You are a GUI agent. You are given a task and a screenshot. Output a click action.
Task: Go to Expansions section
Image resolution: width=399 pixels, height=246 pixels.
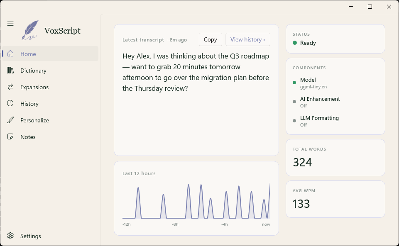(50, 87)
